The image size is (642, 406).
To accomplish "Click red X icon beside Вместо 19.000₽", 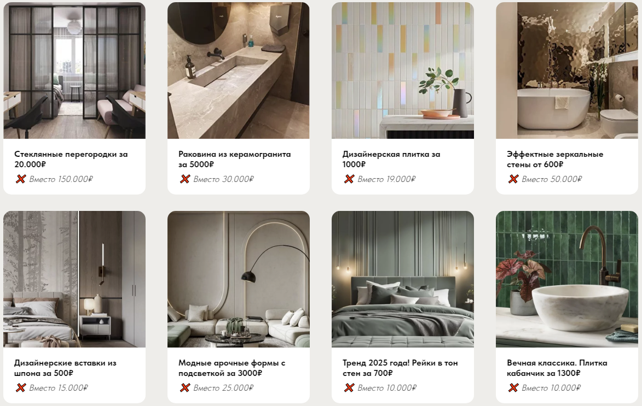I will click(x=349, y=179).
